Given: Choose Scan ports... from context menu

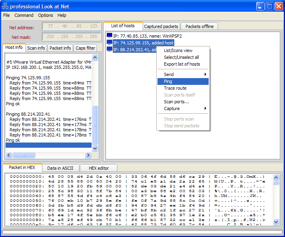Looking at the screenshot, I should pos(183,102).
